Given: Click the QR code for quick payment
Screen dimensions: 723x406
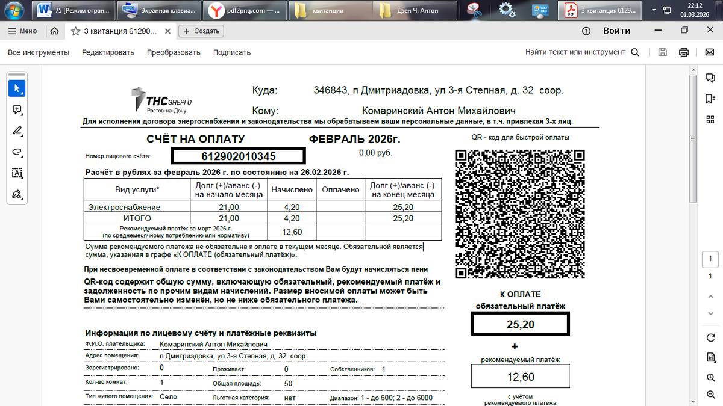Looking at the screenshot, I should pyautogui.click(x=520, y=214).
